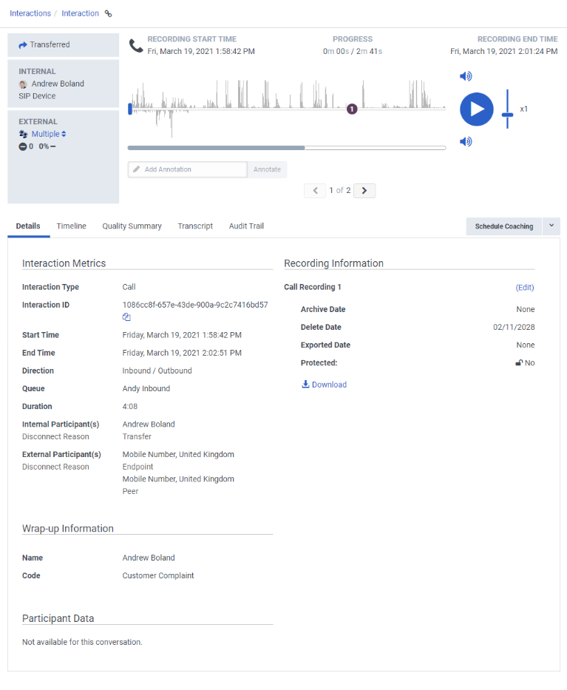Click the phone icon beside recording start time

point(136,46)
